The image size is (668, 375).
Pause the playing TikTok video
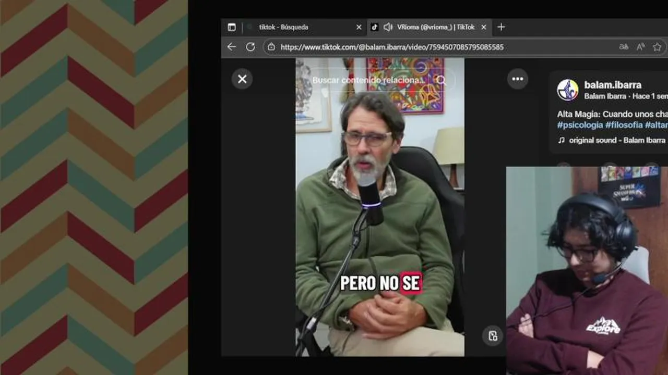coord(380,207)
